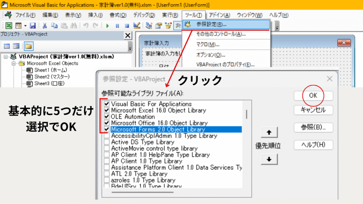This screenshot has height=204, width=363.
Task: Check ActiveMovie control type library
Action: [106, 148]
